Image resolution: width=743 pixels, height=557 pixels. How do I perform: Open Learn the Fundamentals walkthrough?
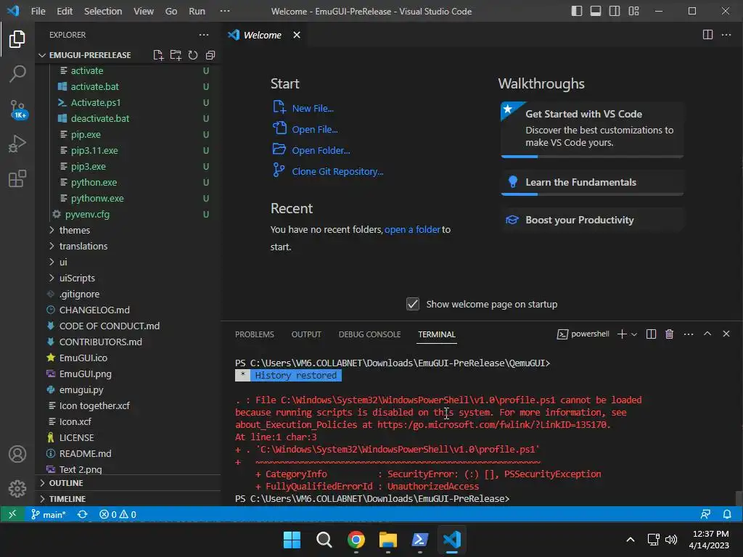pos(592,182)
